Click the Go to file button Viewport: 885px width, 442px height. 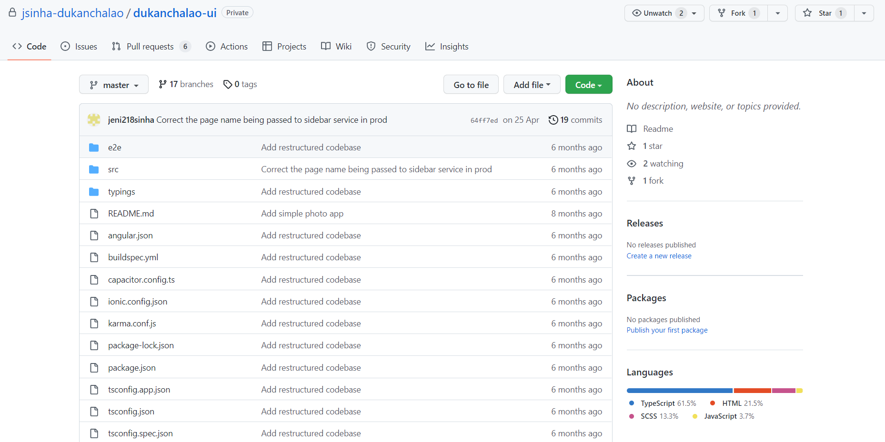click(471, 84)
